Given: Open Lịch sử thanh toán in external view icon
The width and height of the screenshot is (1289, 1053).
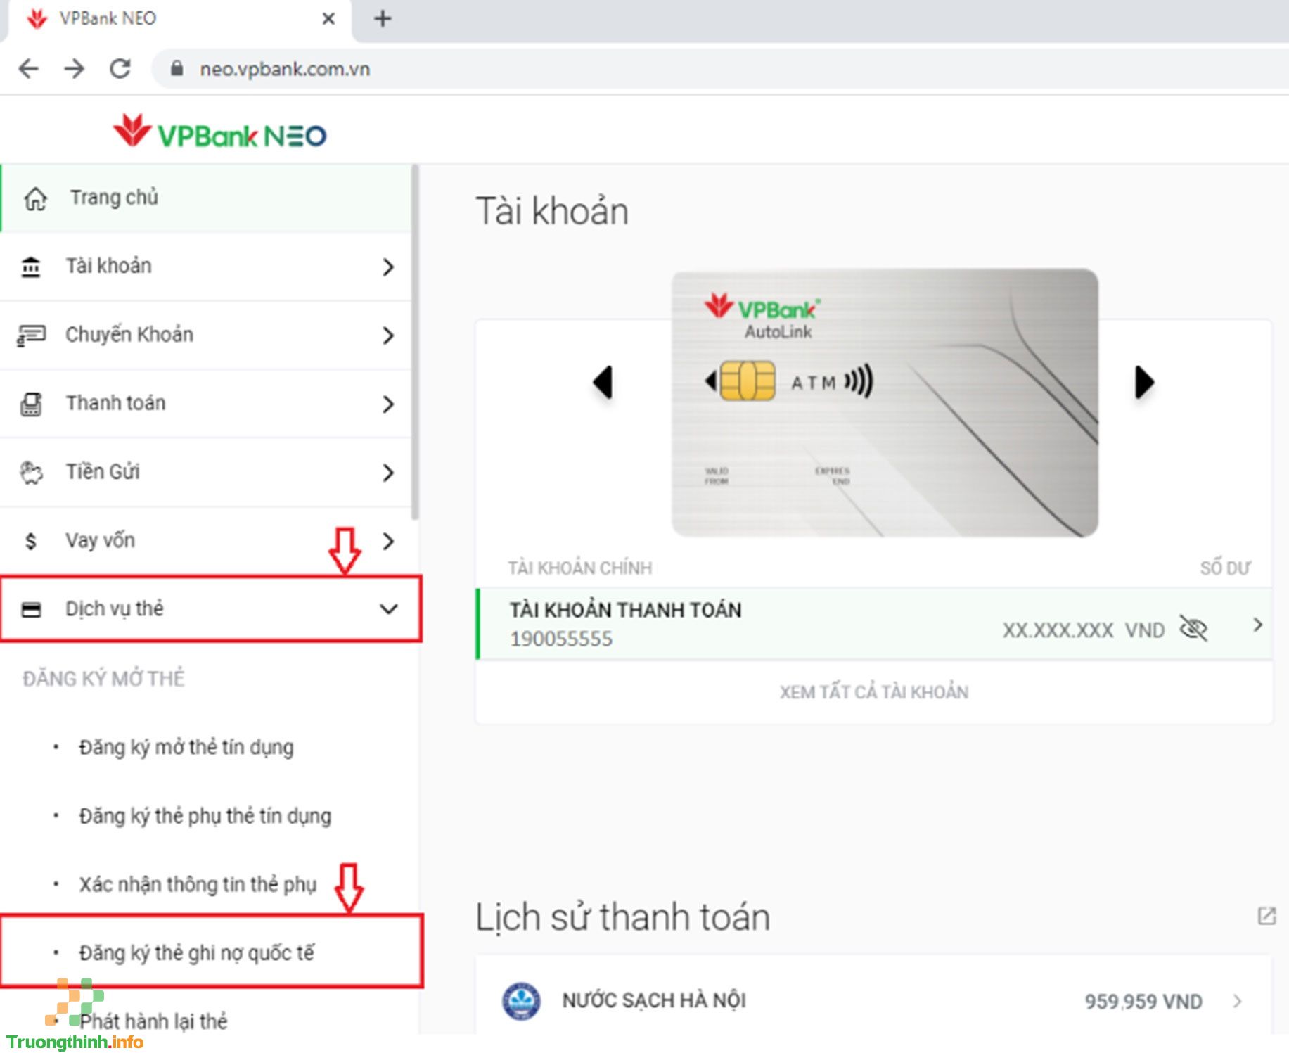Looking at the screenshot, I should (1266, 916).
